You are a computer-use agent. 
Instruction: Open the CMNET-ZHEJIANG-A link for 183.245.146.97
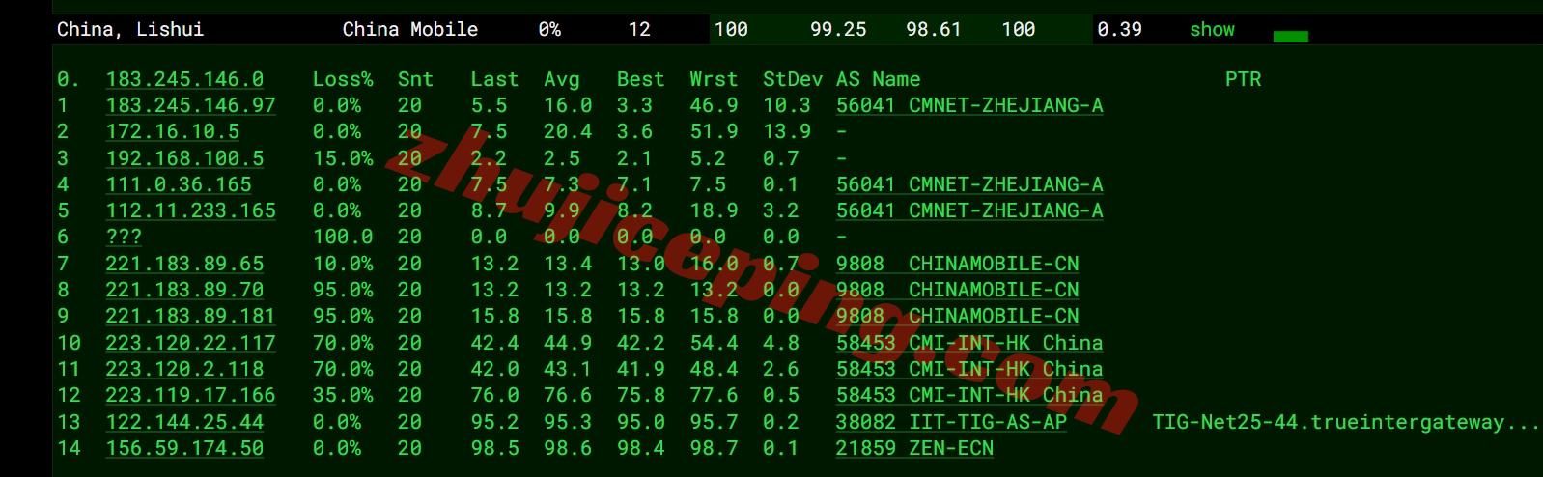click(969, 105)
